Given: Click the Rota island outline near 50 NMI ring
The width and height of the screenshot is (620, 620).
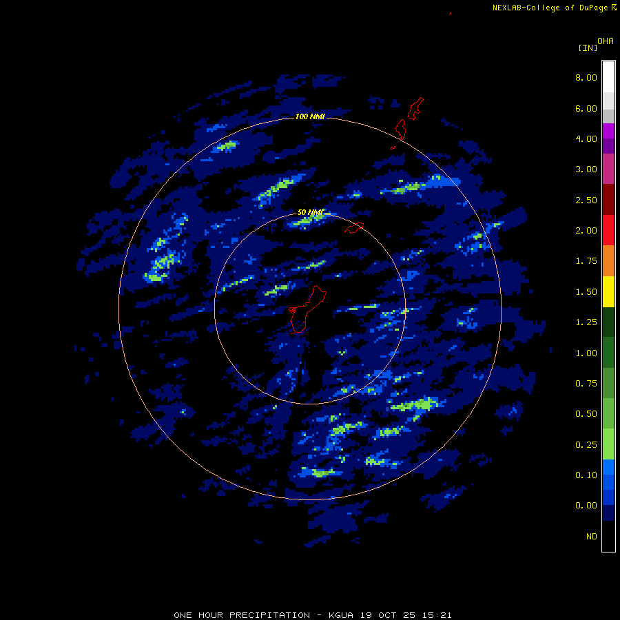Looking at the screenshot, I should tap(354, 228).
